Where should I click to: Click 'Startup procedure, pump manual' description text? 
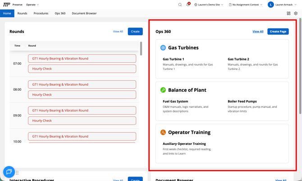coord(252,109)
